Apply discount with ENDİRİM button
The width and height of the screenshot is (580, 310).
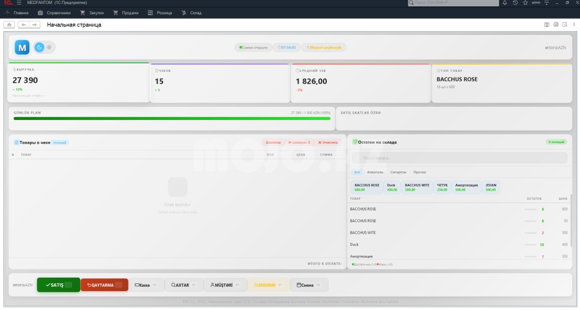pos(268,285)
